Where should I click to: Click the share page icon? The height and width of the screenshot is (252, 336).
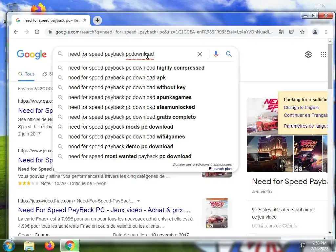coord(291,32)
